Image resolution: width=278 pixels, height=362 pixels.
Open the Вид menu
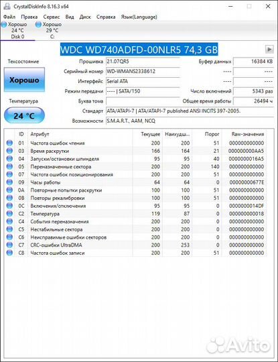click(70, 17)
